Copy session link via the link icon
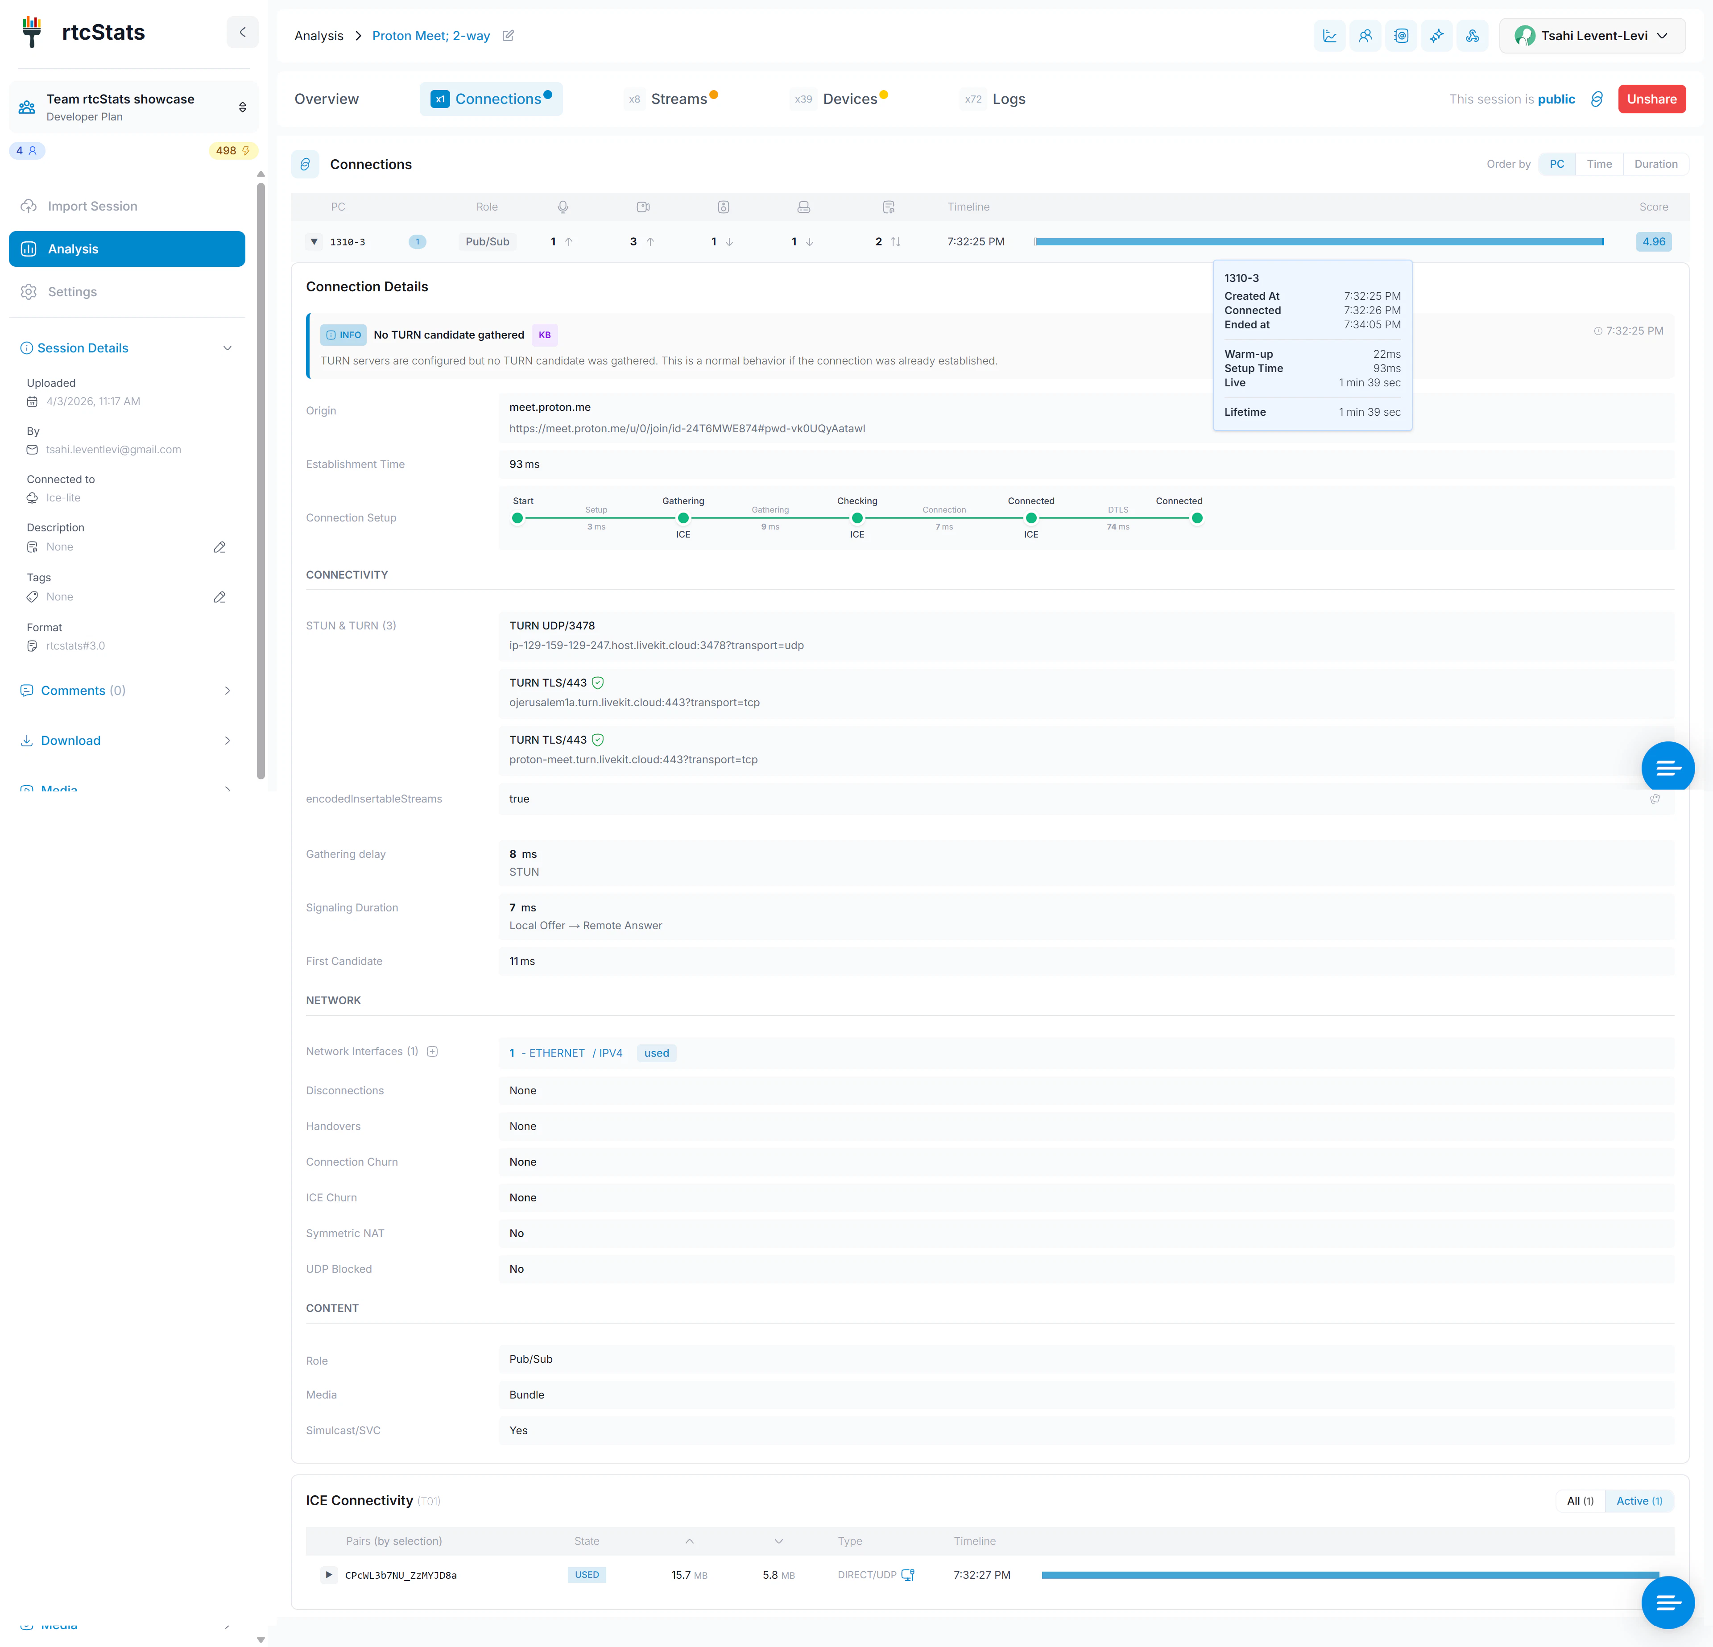1713x1647 pixels. (x=1597, y=99)
